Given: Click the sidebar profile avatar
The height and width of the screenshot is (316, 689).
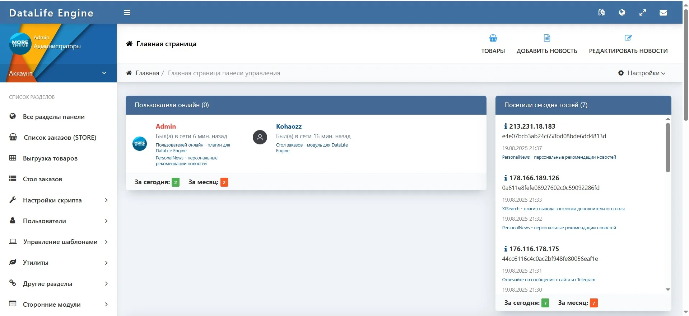Looking at the screenshot, I should [x=20, y=44].
